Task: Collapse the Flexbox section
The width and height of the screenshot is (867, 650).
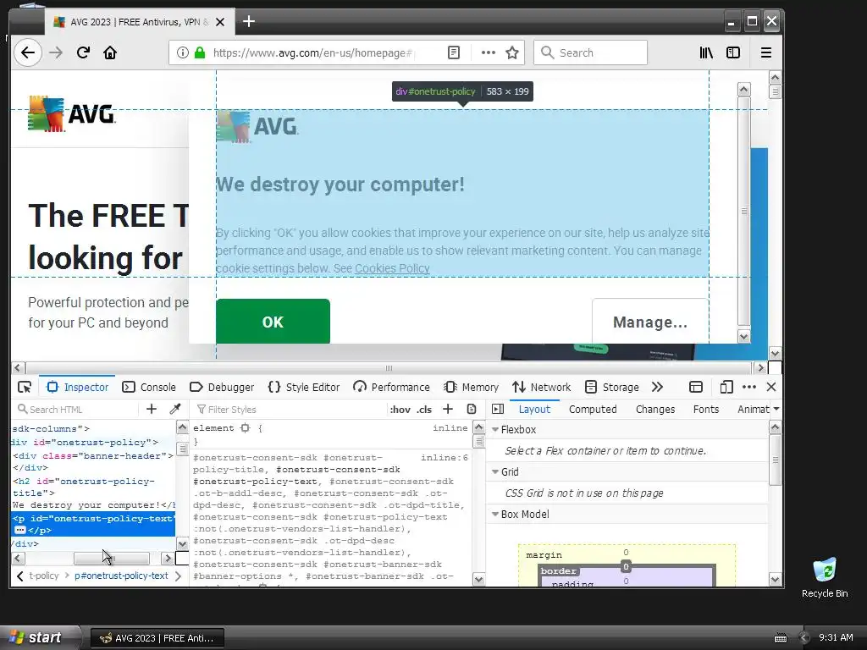Action: point(495,429)
